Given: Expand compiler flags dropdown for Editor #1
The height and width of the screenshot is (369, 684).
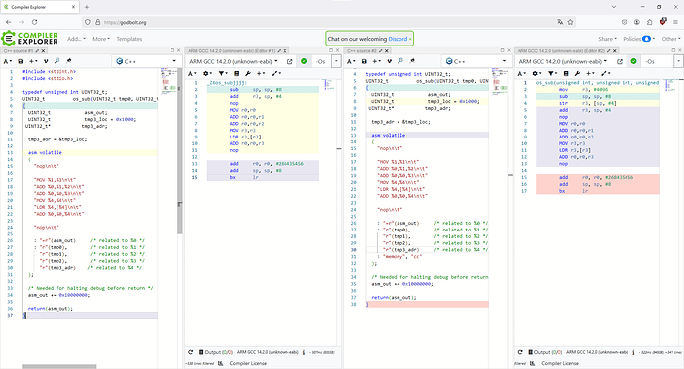Looking at the screenshot, I should (336, 61).
